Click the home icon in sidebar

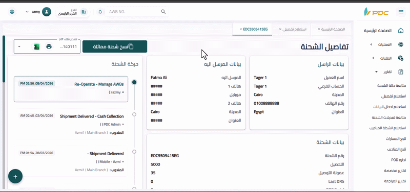400,31
